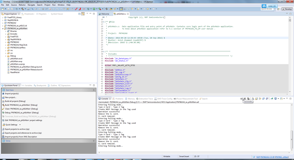Switch to the Symbol Viewer tab

pos(57,14)
